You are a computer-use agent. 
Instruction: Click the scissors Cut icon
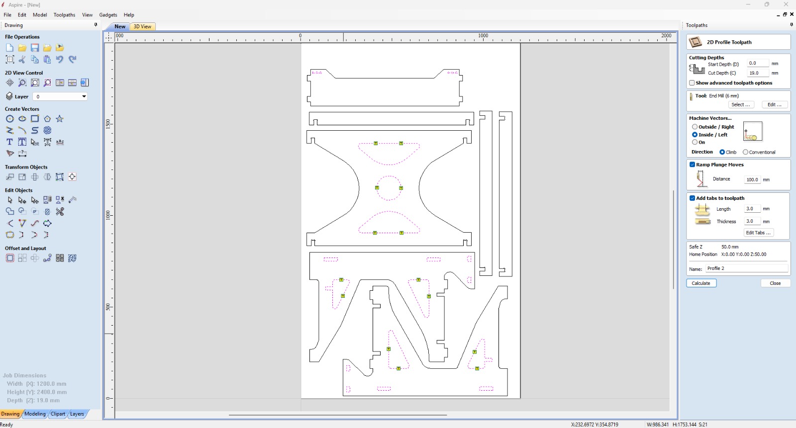click(x=22, y=59)
